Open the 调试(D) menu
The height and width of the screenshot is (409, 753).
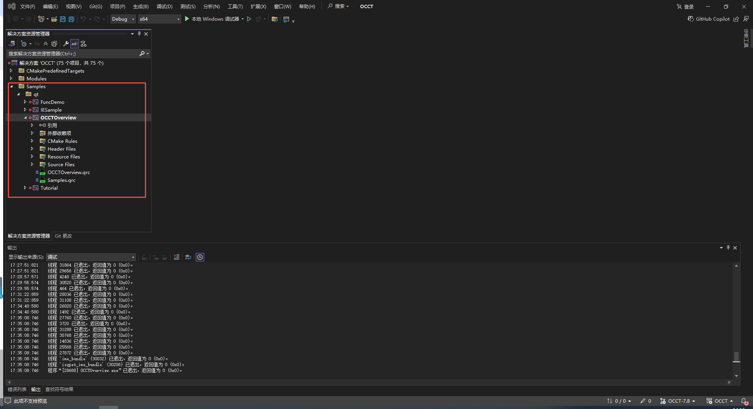point(164,6)
